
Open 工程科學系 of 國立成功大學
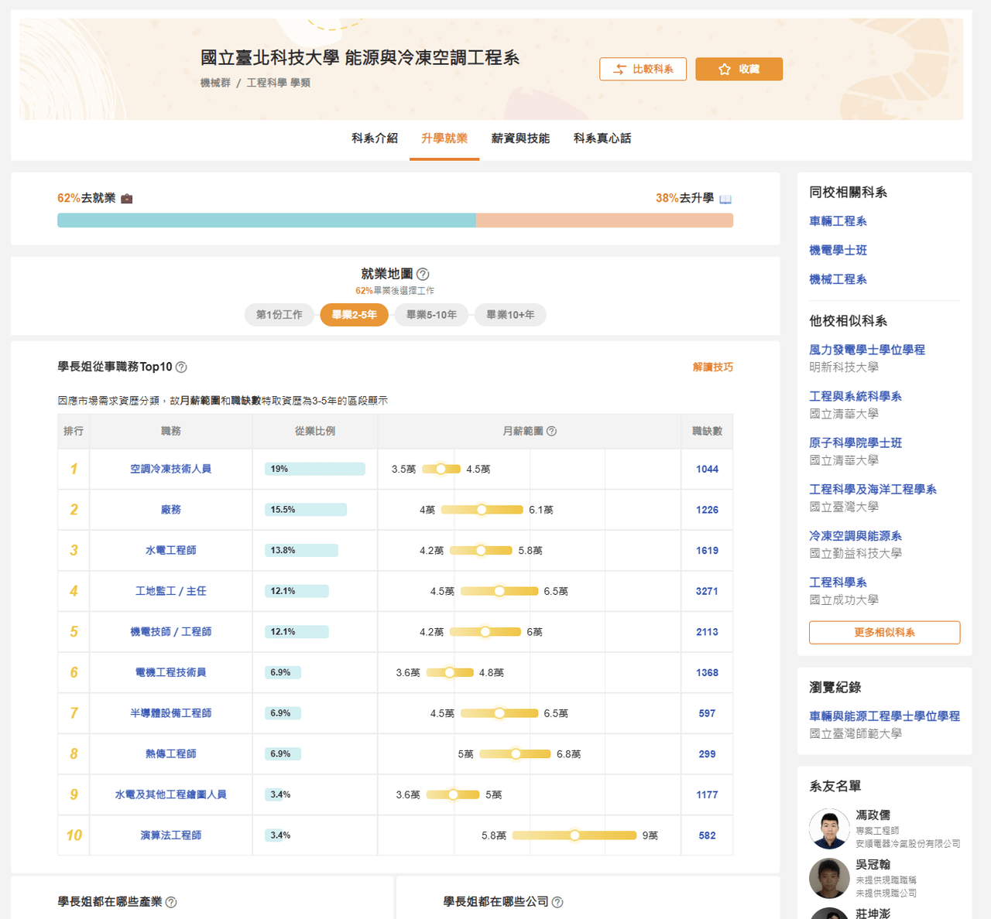pos(838,582)
